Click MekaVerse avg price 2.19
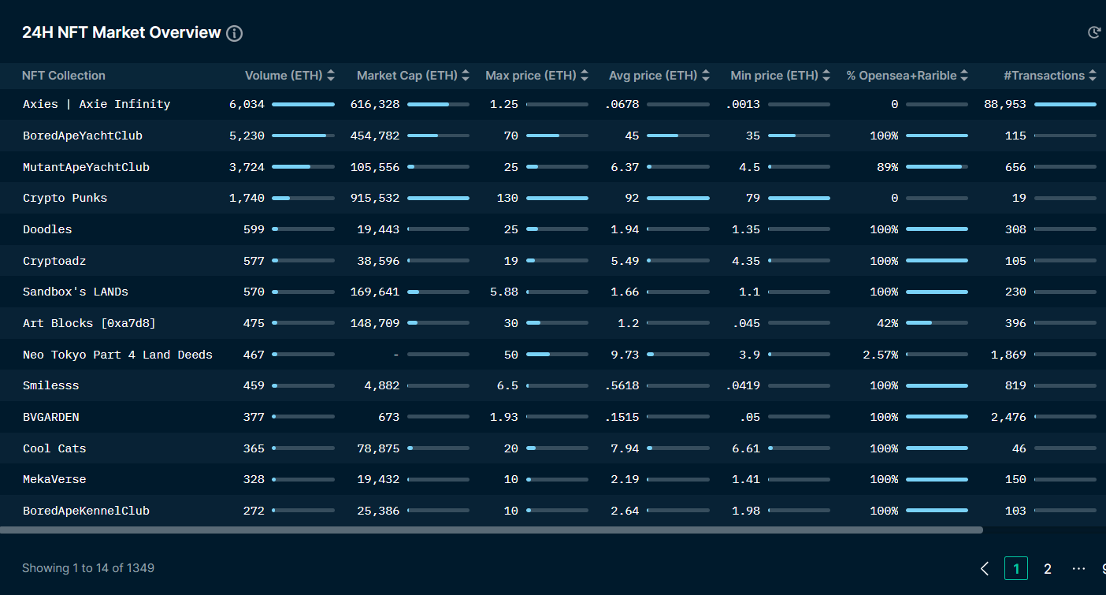 pyautogui.click(x=625, y=479)
